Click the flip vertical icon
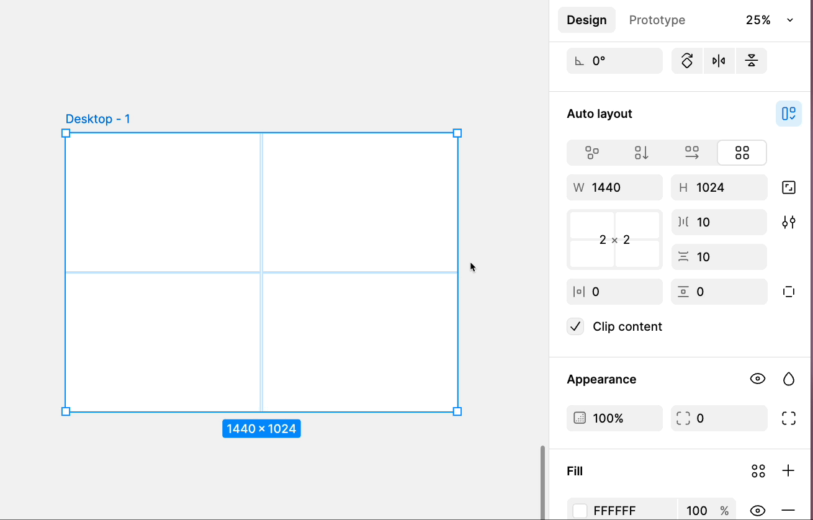Viewport: 813px width, 520px height. tap(751, 61)
